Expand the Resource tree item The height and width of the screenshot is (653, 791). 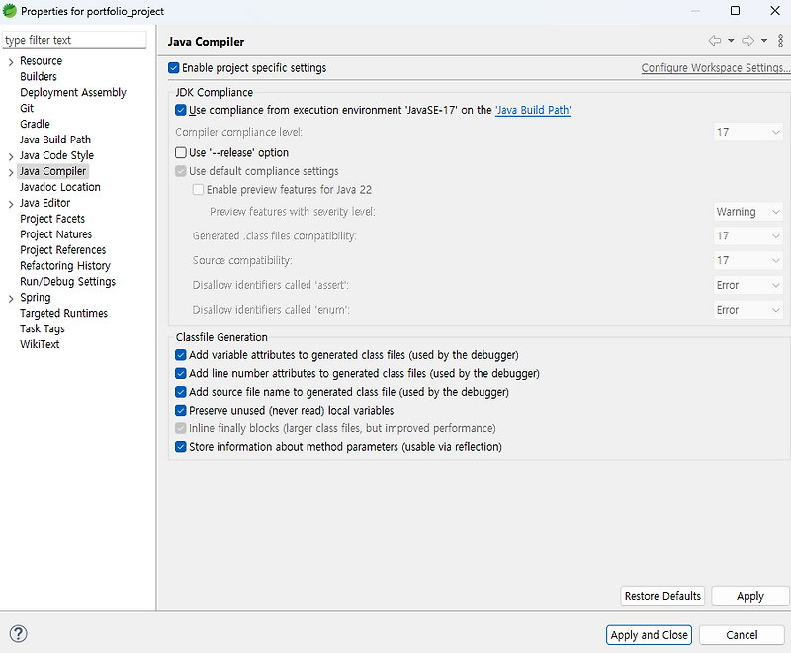[13, 60]
